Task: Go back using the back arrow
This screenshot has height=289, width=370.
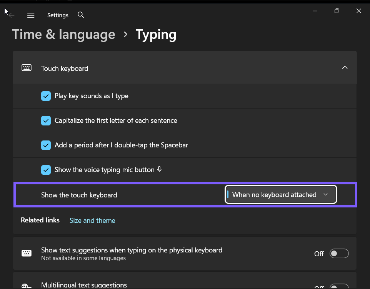Action: click(12, 15)
